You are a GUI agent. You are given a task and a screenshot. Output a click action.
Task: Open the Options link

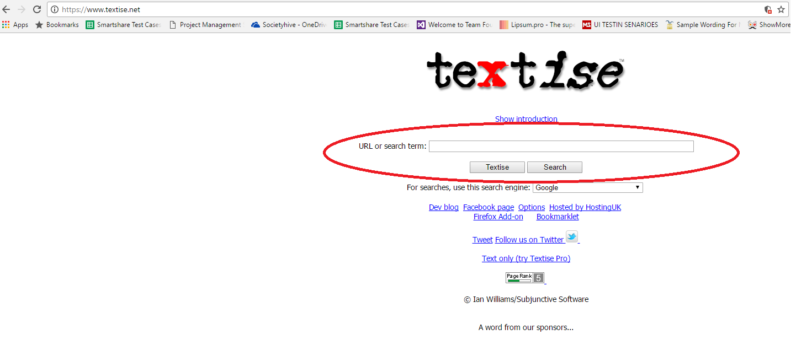[532, 207]
